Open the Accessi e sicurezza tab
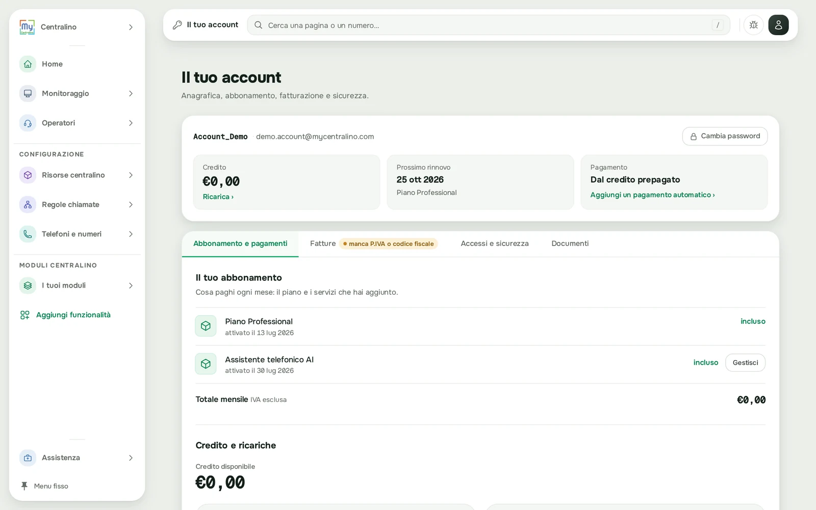816x510 pixels. coord(495,244)
